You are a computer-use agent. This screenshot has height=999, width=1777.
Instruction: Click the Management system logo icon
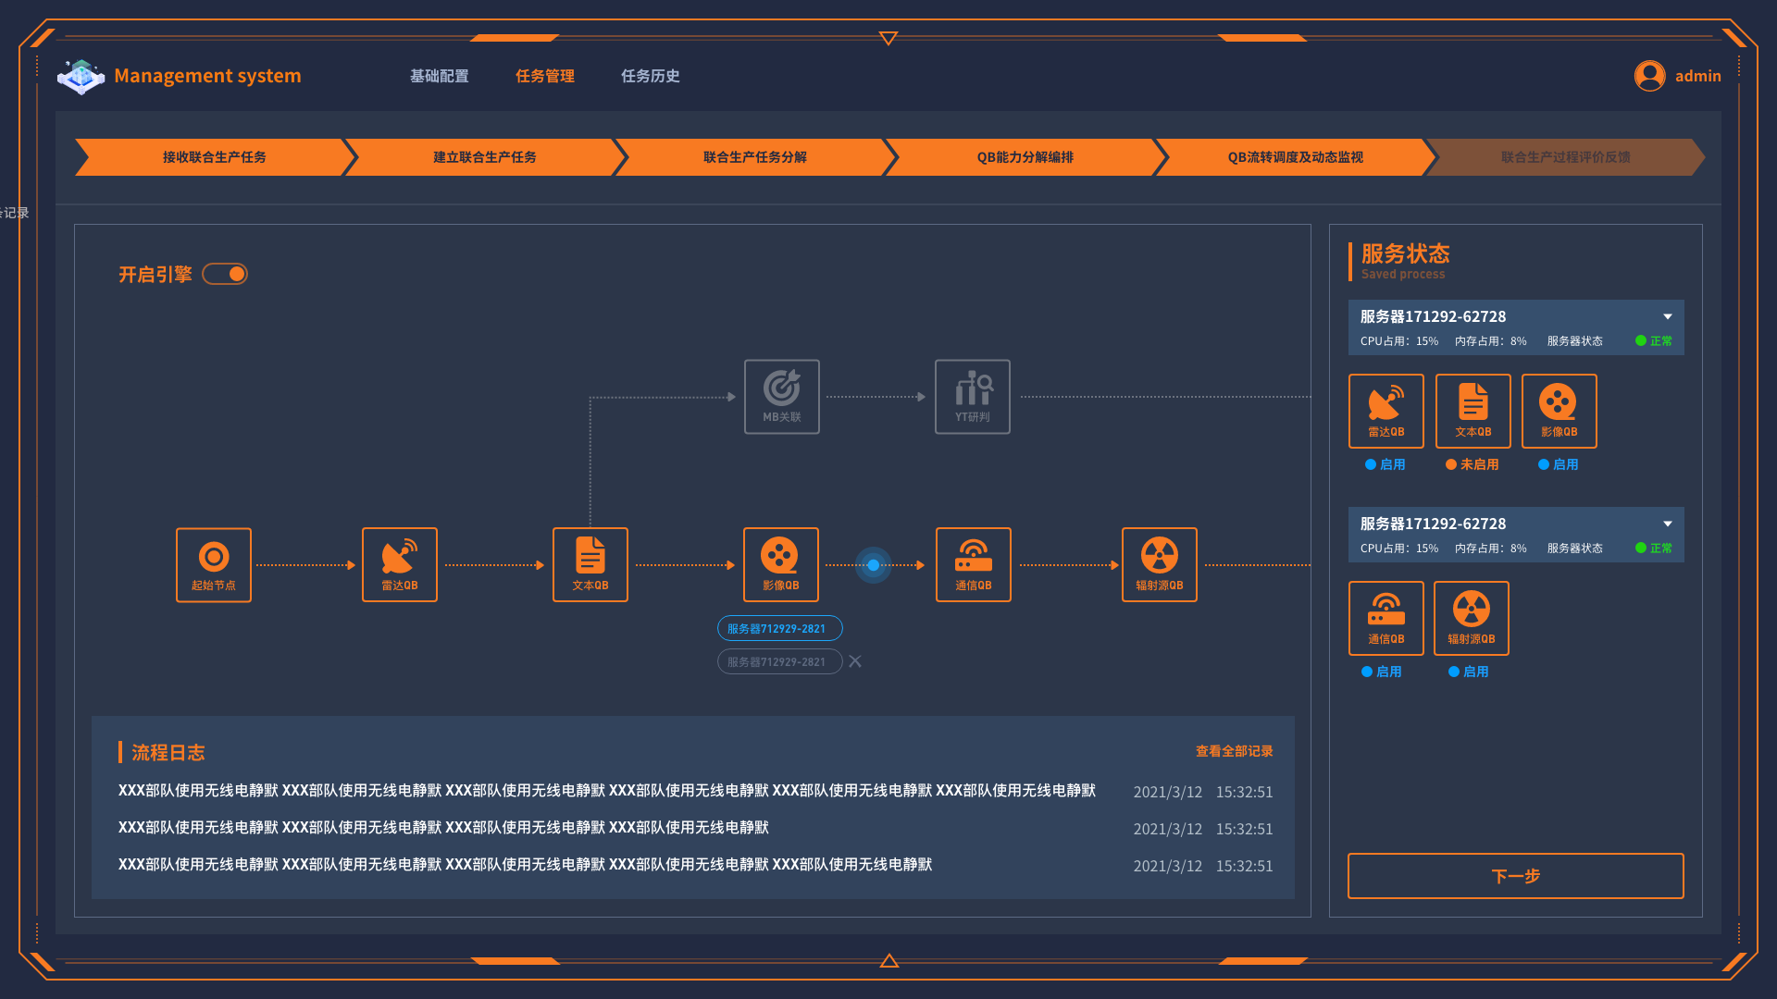point(81,76)
